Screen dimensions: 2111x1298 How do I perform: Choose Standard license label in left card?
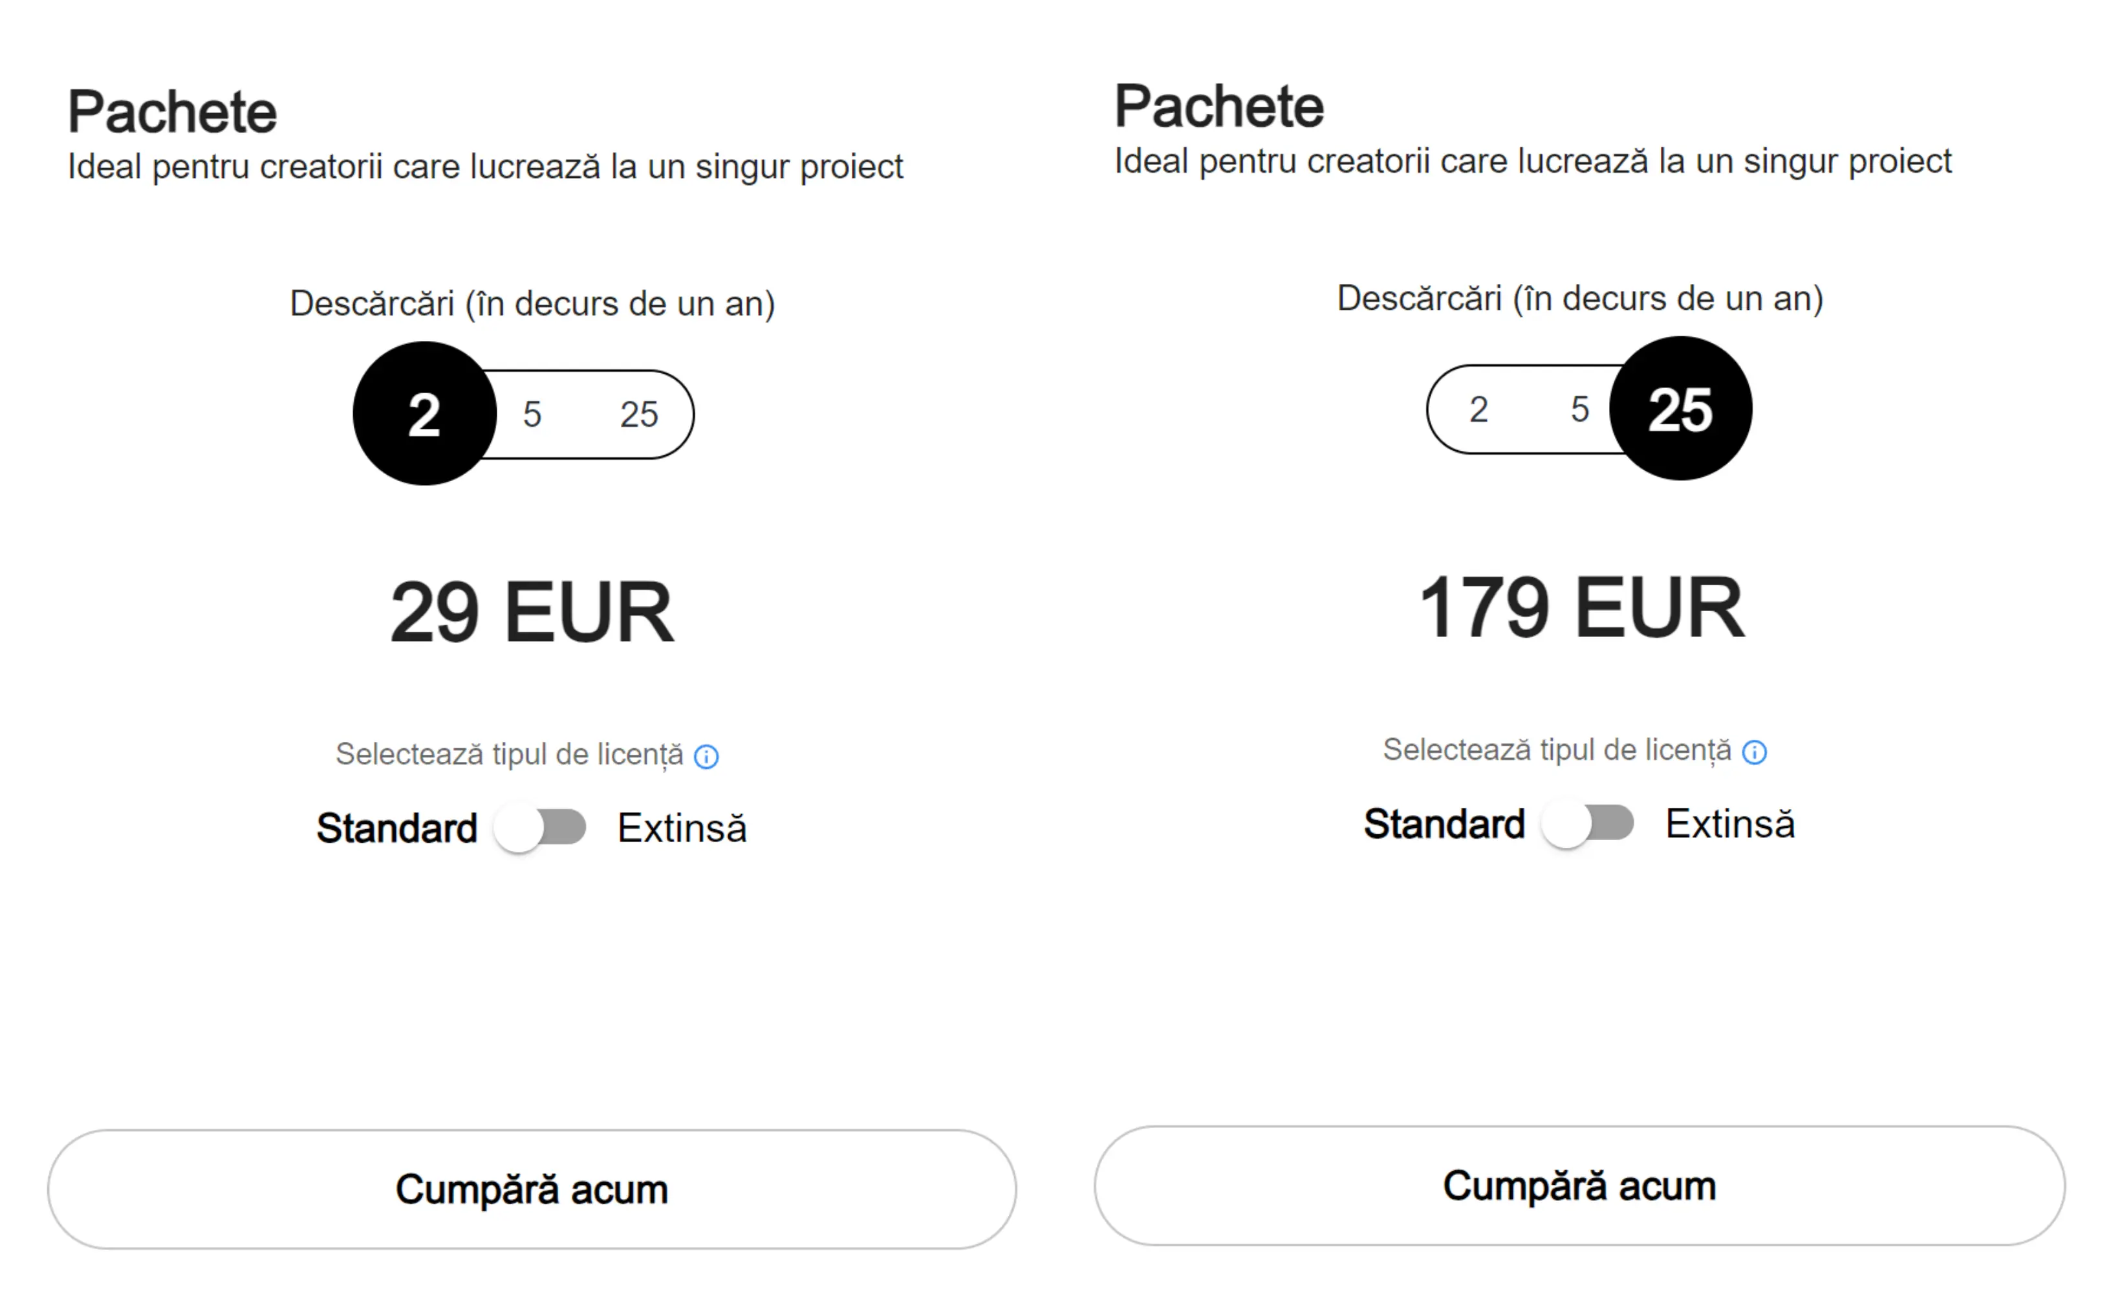(x=396, y=828)
